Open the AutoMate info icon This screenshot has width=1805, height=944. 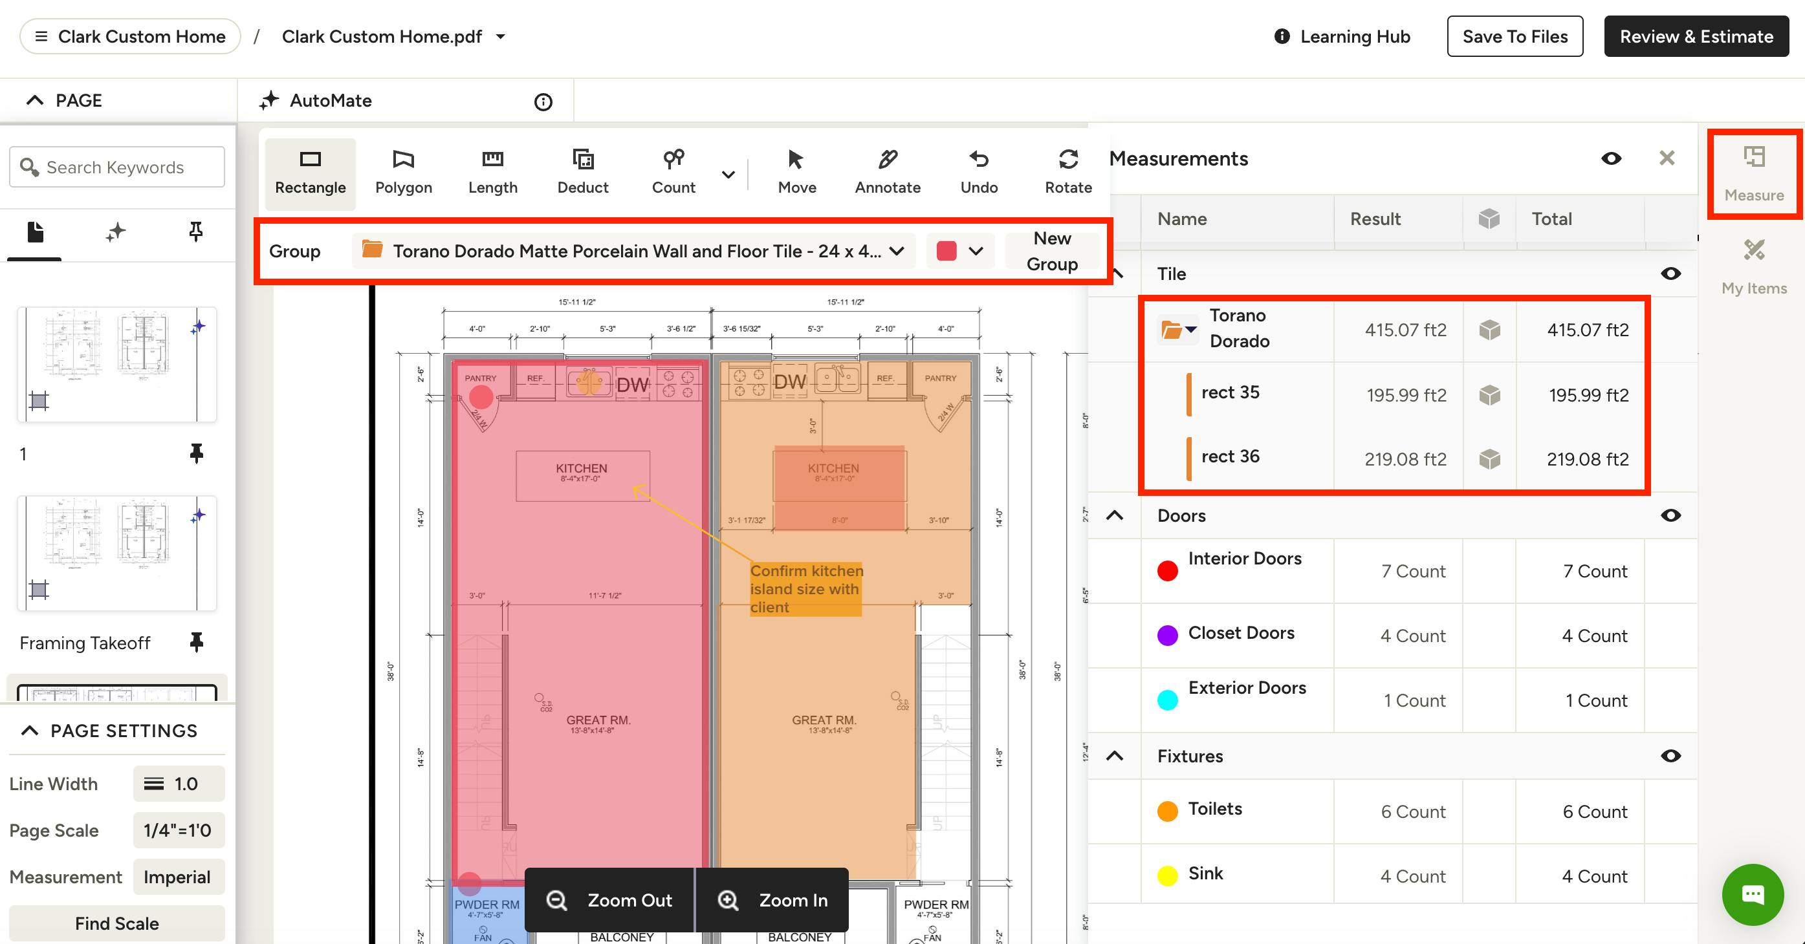pos(543,102)
